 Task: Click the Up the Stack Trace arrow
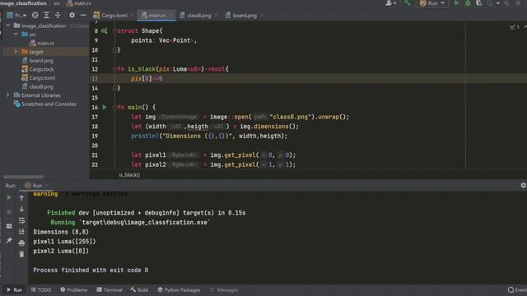click(x=21, y=197)
